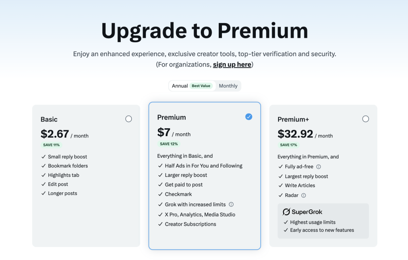
Task: Switch to Monthly billing tab
Action: pyautogui.click(x=228, y=86)
